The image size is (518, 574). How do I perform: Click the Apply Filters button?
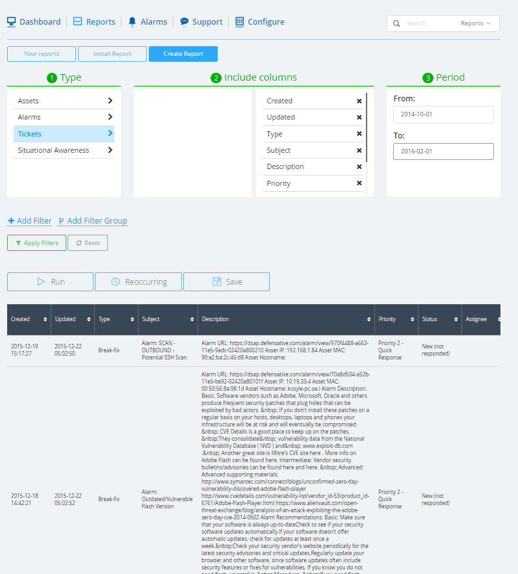(36, 242)
